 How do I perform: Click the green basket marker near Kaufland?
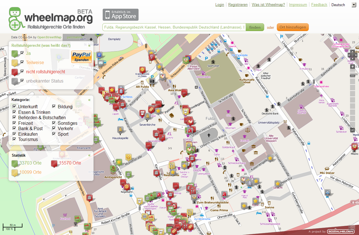pyautogui.click(x=77, y=218)
